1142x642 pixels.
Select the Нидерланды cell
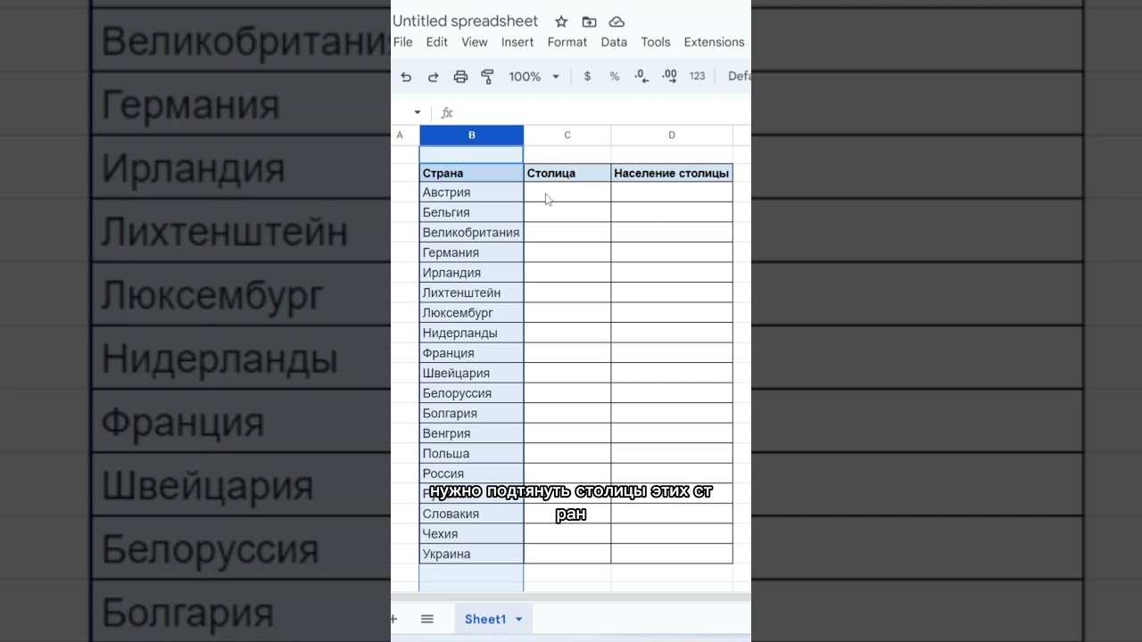[x=471, y=333]
